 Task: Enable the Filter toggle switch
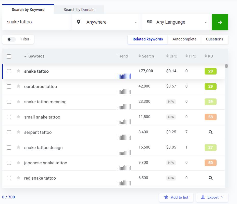pyautogui.click(x=11, y=39)
